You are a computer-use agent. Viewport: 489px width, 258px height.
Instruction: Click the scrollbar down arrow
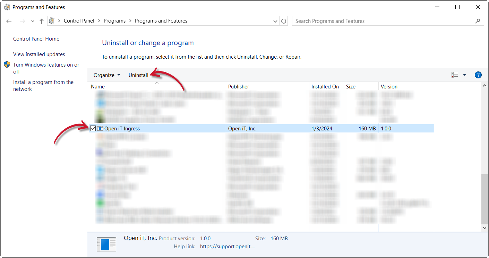pos(484,228)
